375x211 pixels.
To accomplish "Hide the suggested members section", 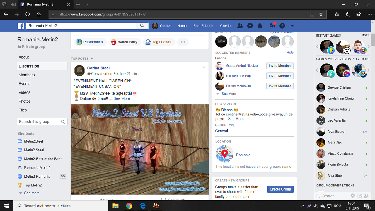I will (290, 53).
